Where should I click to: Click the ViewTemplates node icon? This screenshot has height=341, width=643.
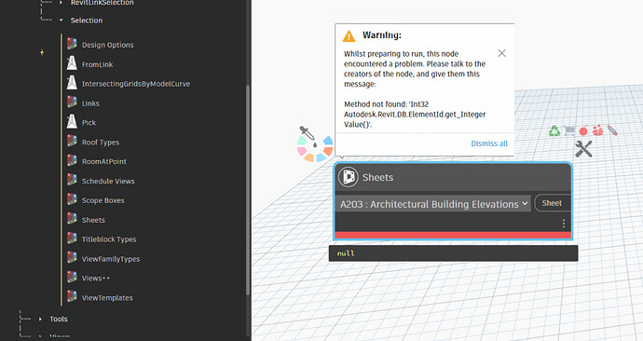pyautogui.click(x=72, y=297)
